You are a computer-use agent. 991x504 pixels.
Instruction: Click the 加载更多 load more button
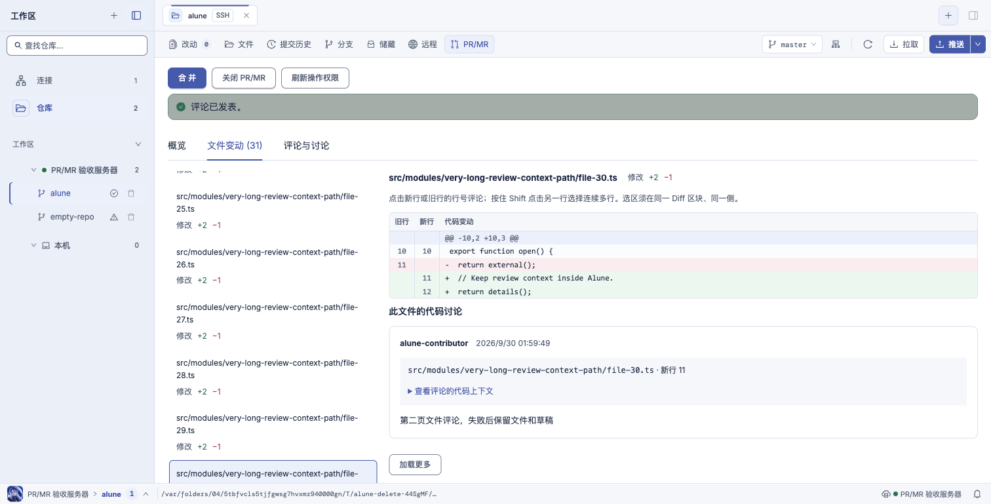[x=415, y=465]
